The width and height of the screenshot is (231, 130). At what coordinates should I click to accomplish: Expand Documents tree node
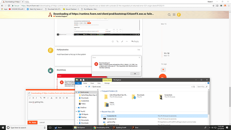coord(77,120)
